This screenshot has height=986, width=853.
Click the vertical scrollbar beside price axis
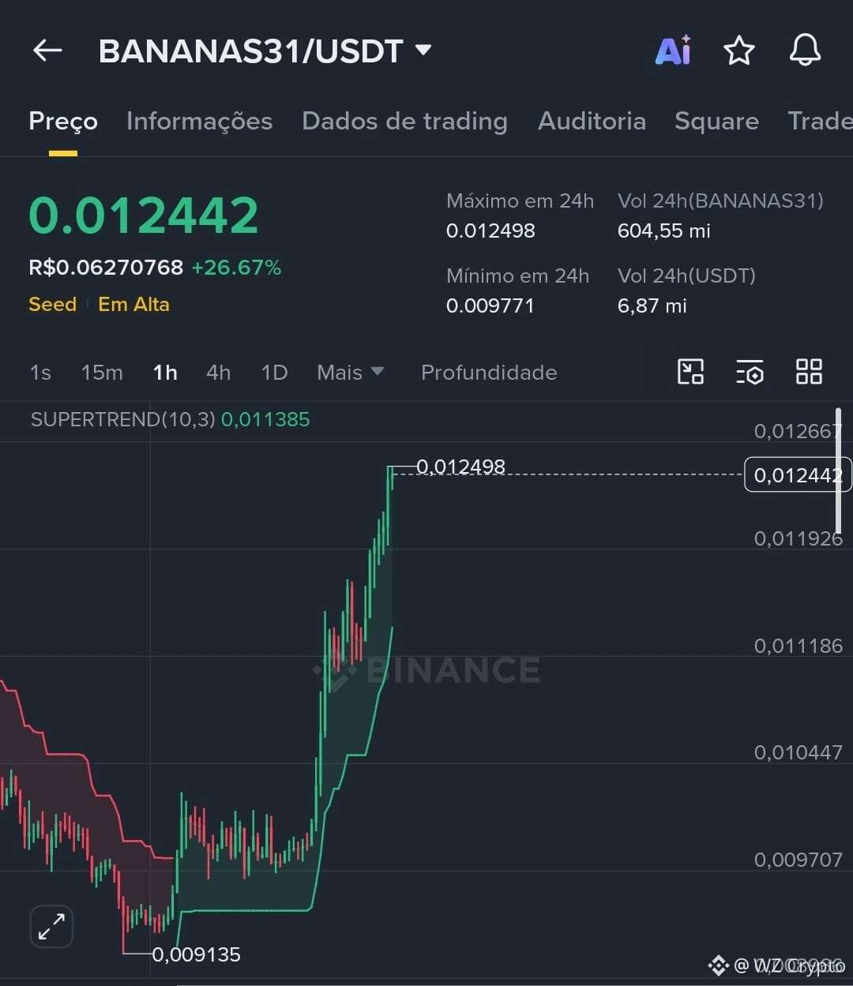(839, 471)
